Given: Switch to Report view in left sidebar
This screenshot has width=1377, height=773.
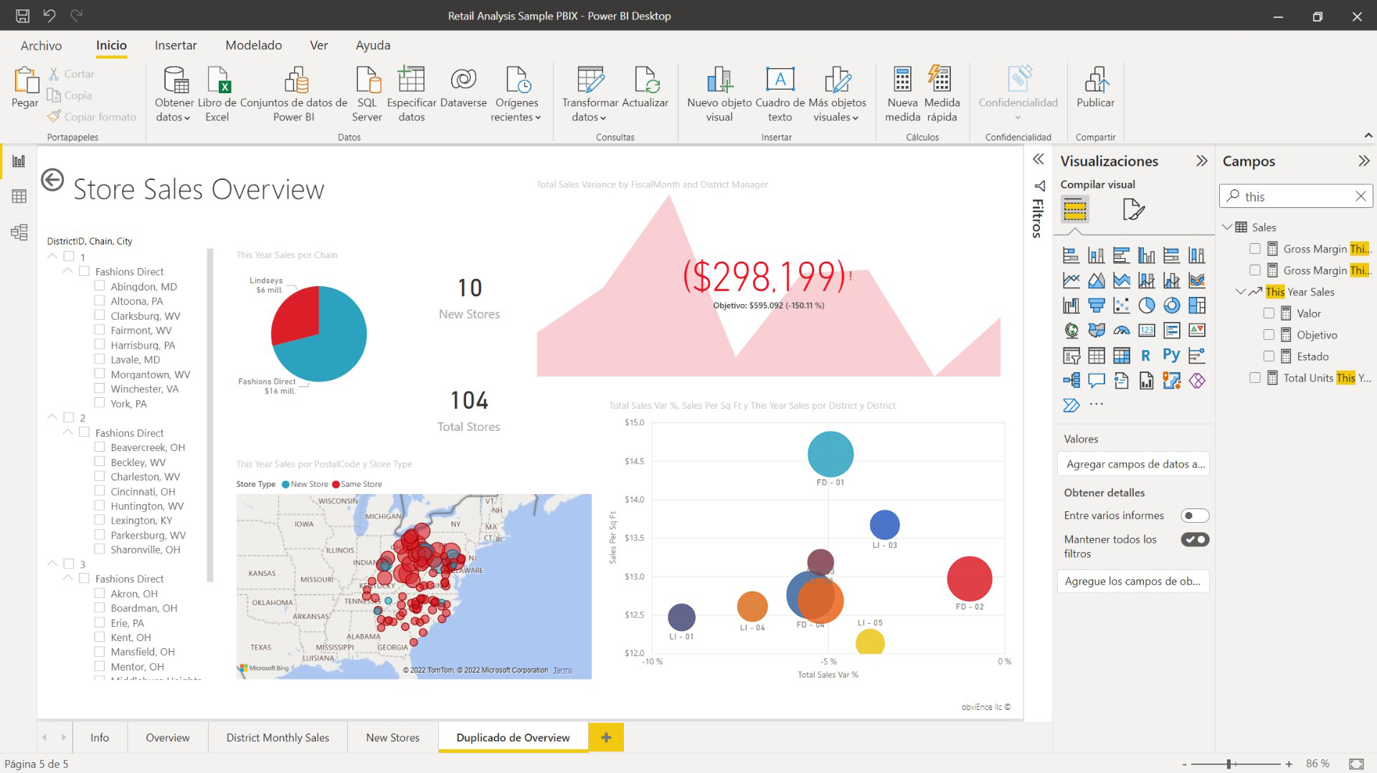Looking at the screenshot, I should pyautogui.click(x=19, y=161).
